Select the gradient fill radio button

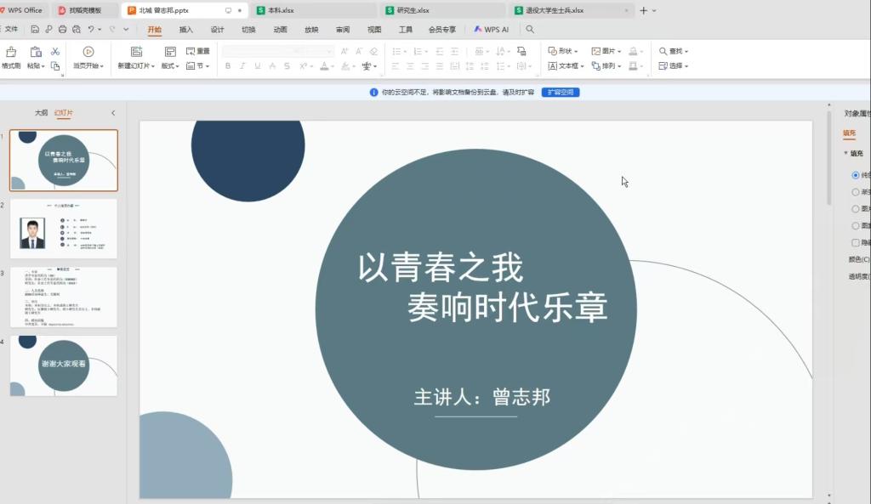(856, 192)
